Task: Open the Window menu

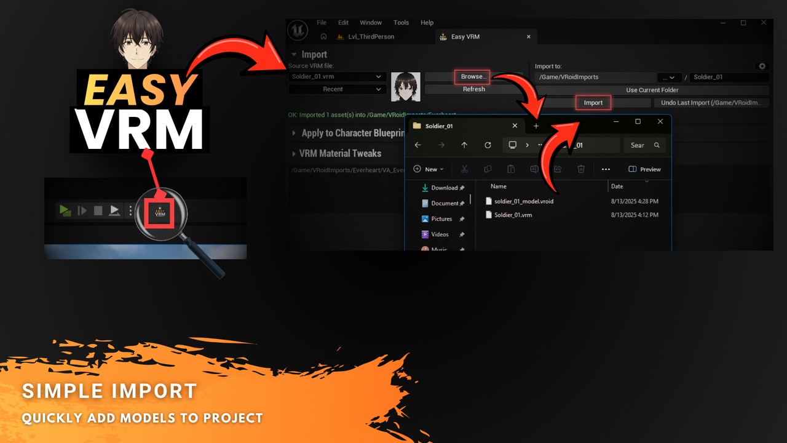Action: [371, 23]
